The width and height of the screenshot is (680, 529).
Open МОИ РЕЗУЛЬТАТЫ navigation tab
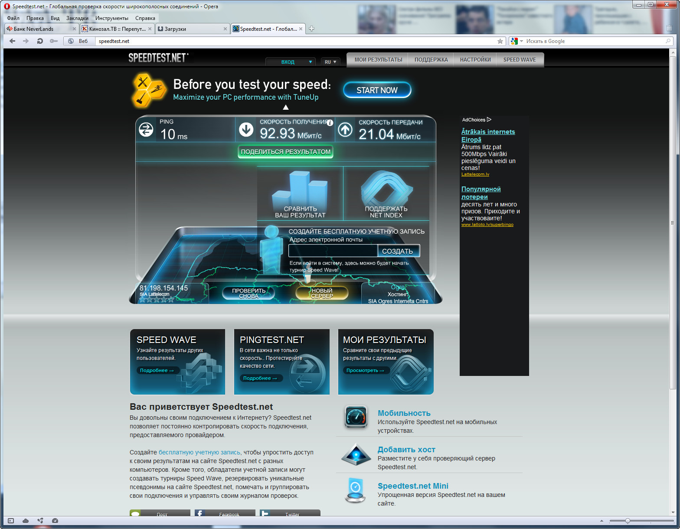point(378,60)
